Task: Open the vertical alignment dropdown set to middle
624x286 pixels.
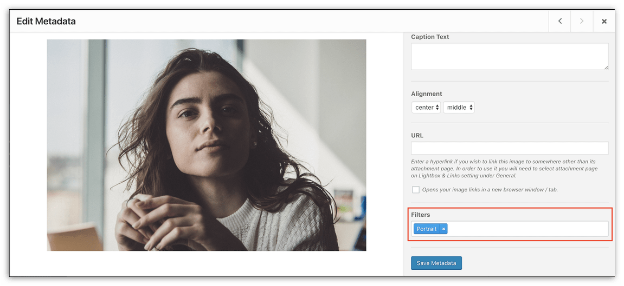Action: pos(459,107)
